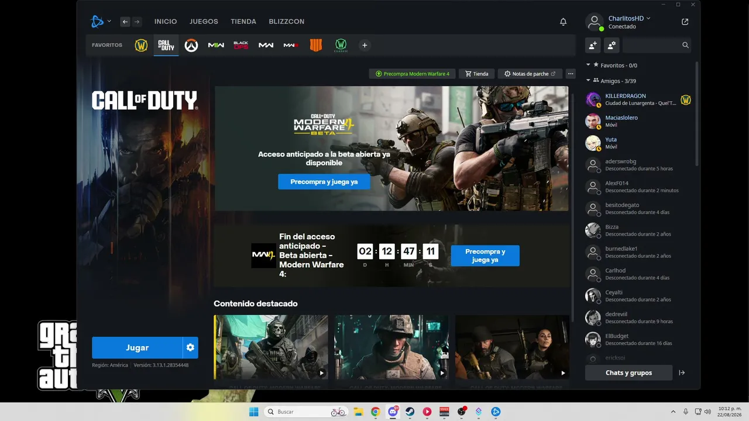Open the three-dot more options button

tap(571, 74)
